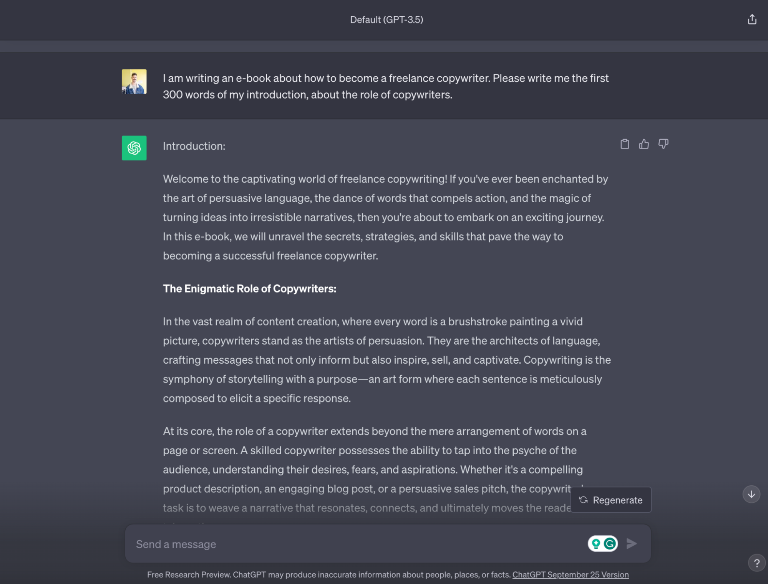Click the user profile photo avatar

click(134, 82)
